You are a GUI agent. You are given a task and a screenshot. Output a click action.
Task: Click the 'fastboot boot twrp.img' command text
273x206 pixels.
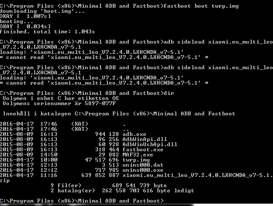pyautogui.click(x=201, y=6)
